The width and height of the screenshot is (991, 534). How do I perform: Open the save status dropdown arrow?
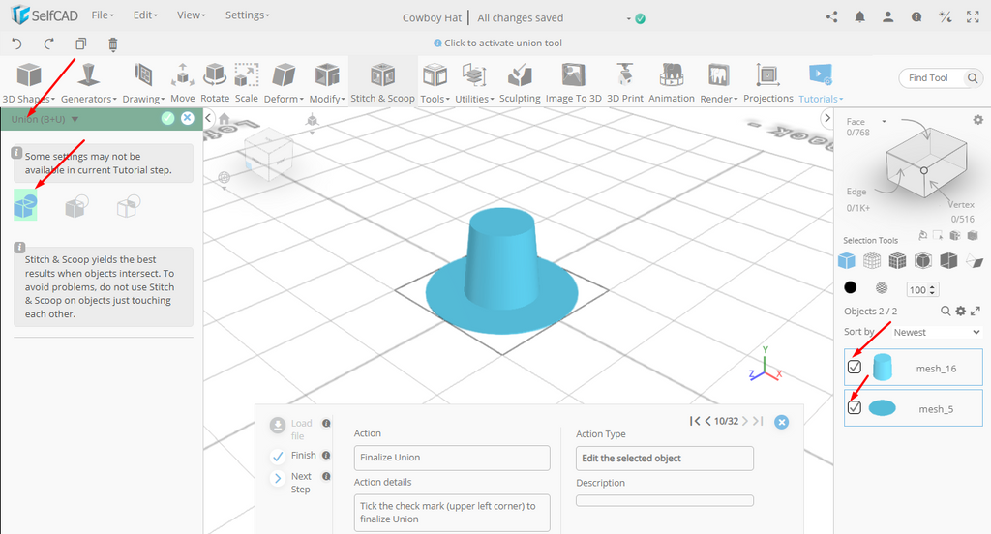629,19
